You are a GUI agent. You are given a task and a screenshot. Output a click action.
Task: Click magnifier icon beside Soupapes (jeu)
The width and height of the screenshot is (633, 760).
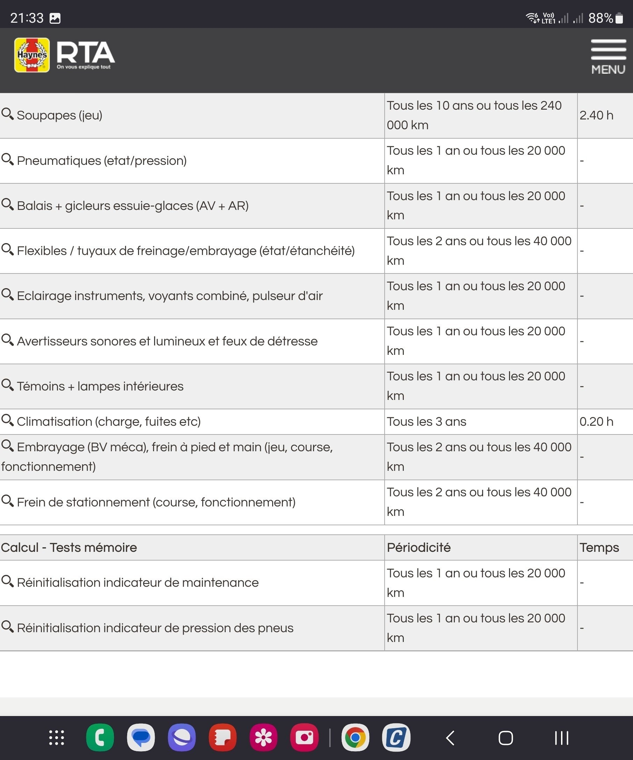[x=8, y=114]
